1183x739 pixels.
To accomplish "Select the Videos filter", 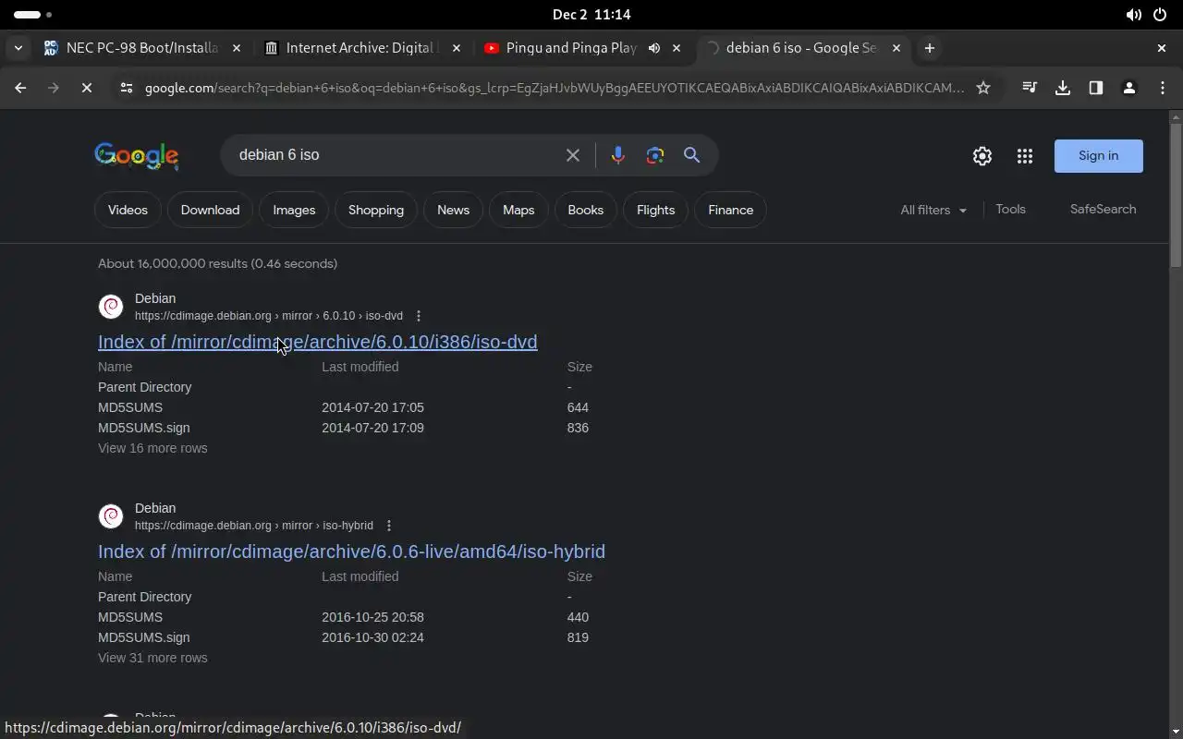I will (x=128, y=210).
